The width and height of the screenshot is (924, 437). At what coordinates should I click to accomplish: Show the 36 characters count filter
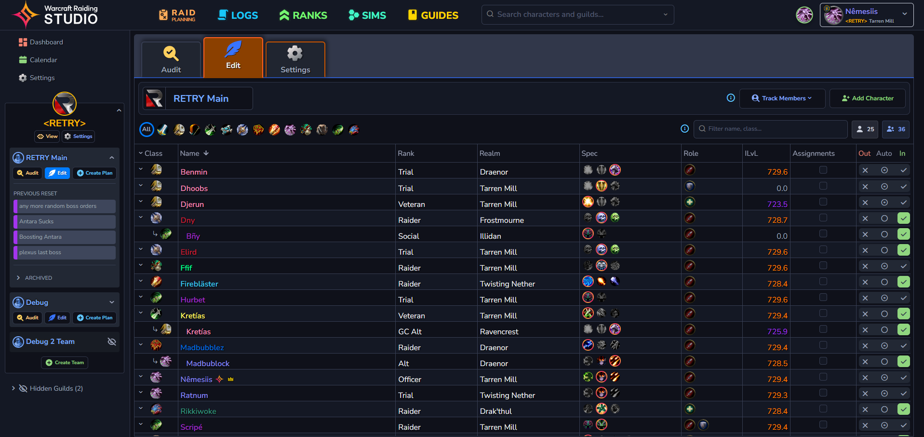point(896,129)
